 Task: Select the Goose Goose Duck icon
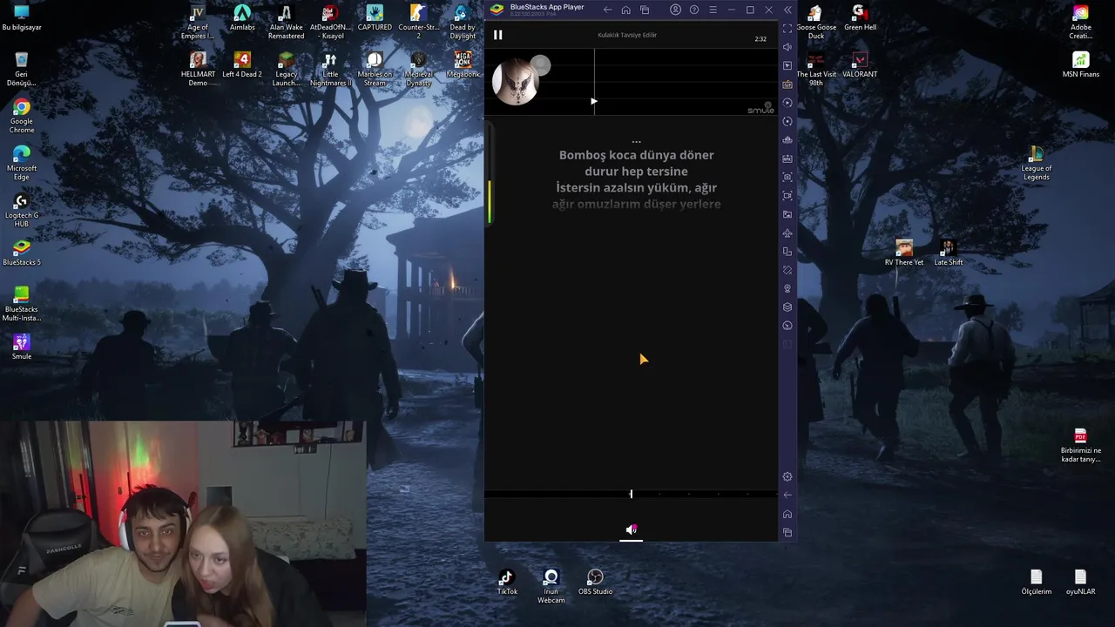coord(816,22)
